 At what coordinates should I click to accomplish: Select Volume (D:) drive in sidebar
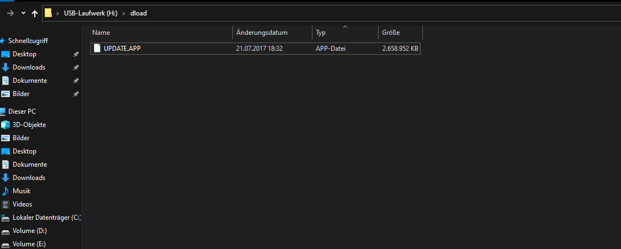[x=30, y=231]
